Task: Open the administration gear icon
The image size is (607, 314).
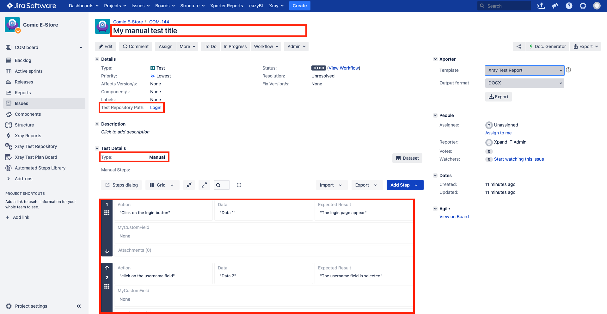Action: [583, 6]
